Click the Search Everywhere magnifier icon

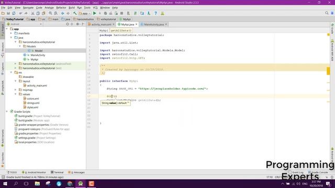327,13
